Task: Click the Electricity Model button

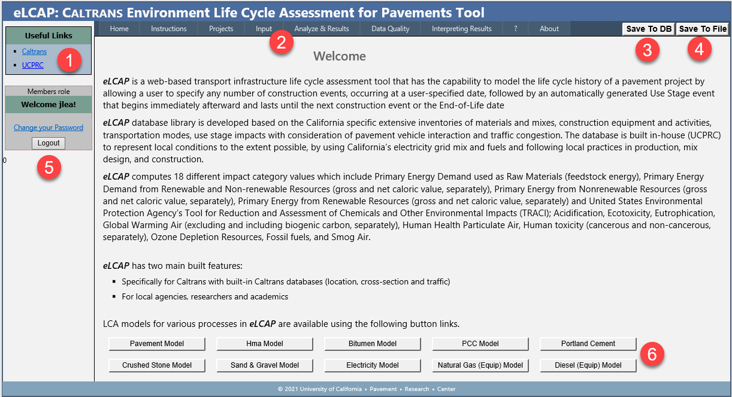Action: (x=373, y=365)
